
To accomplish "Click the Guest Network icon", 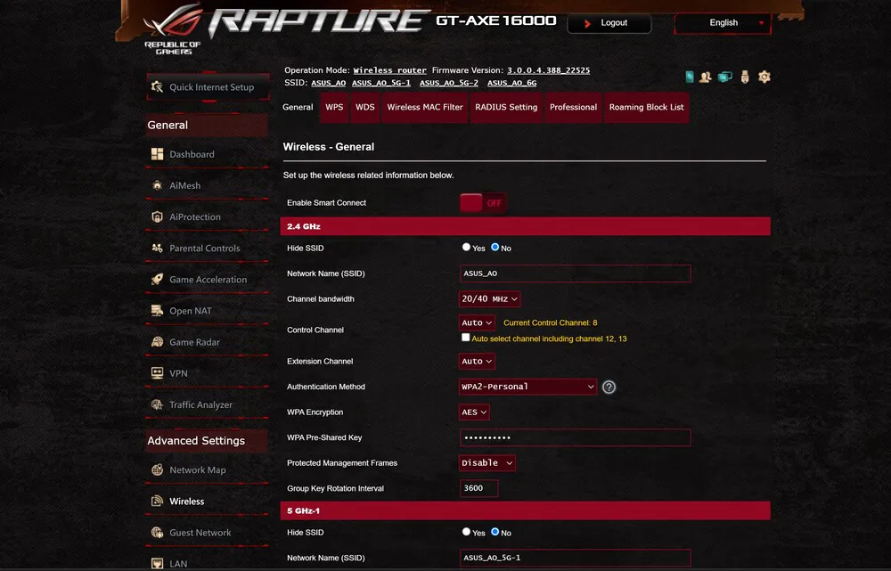I will [x=158, y=532].
